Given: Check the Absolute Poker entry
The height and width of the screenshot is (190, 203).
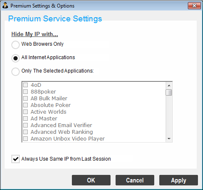Looking at the screenshot, I should pos(25,105).
